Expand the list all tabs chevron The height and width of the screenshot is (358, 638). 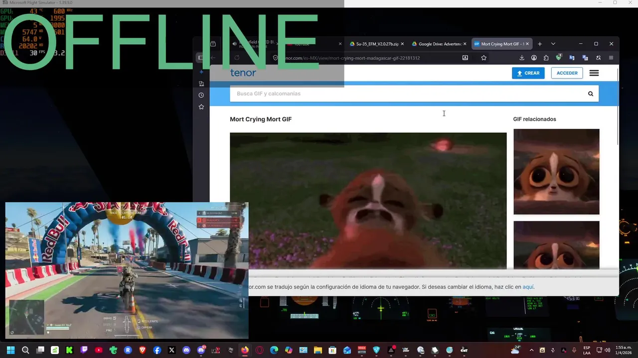coord(553,44)
